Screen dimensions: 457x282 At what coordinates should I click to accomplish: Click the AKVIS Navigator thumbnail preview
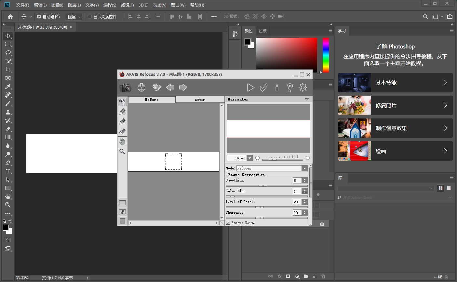pos(268,129)
